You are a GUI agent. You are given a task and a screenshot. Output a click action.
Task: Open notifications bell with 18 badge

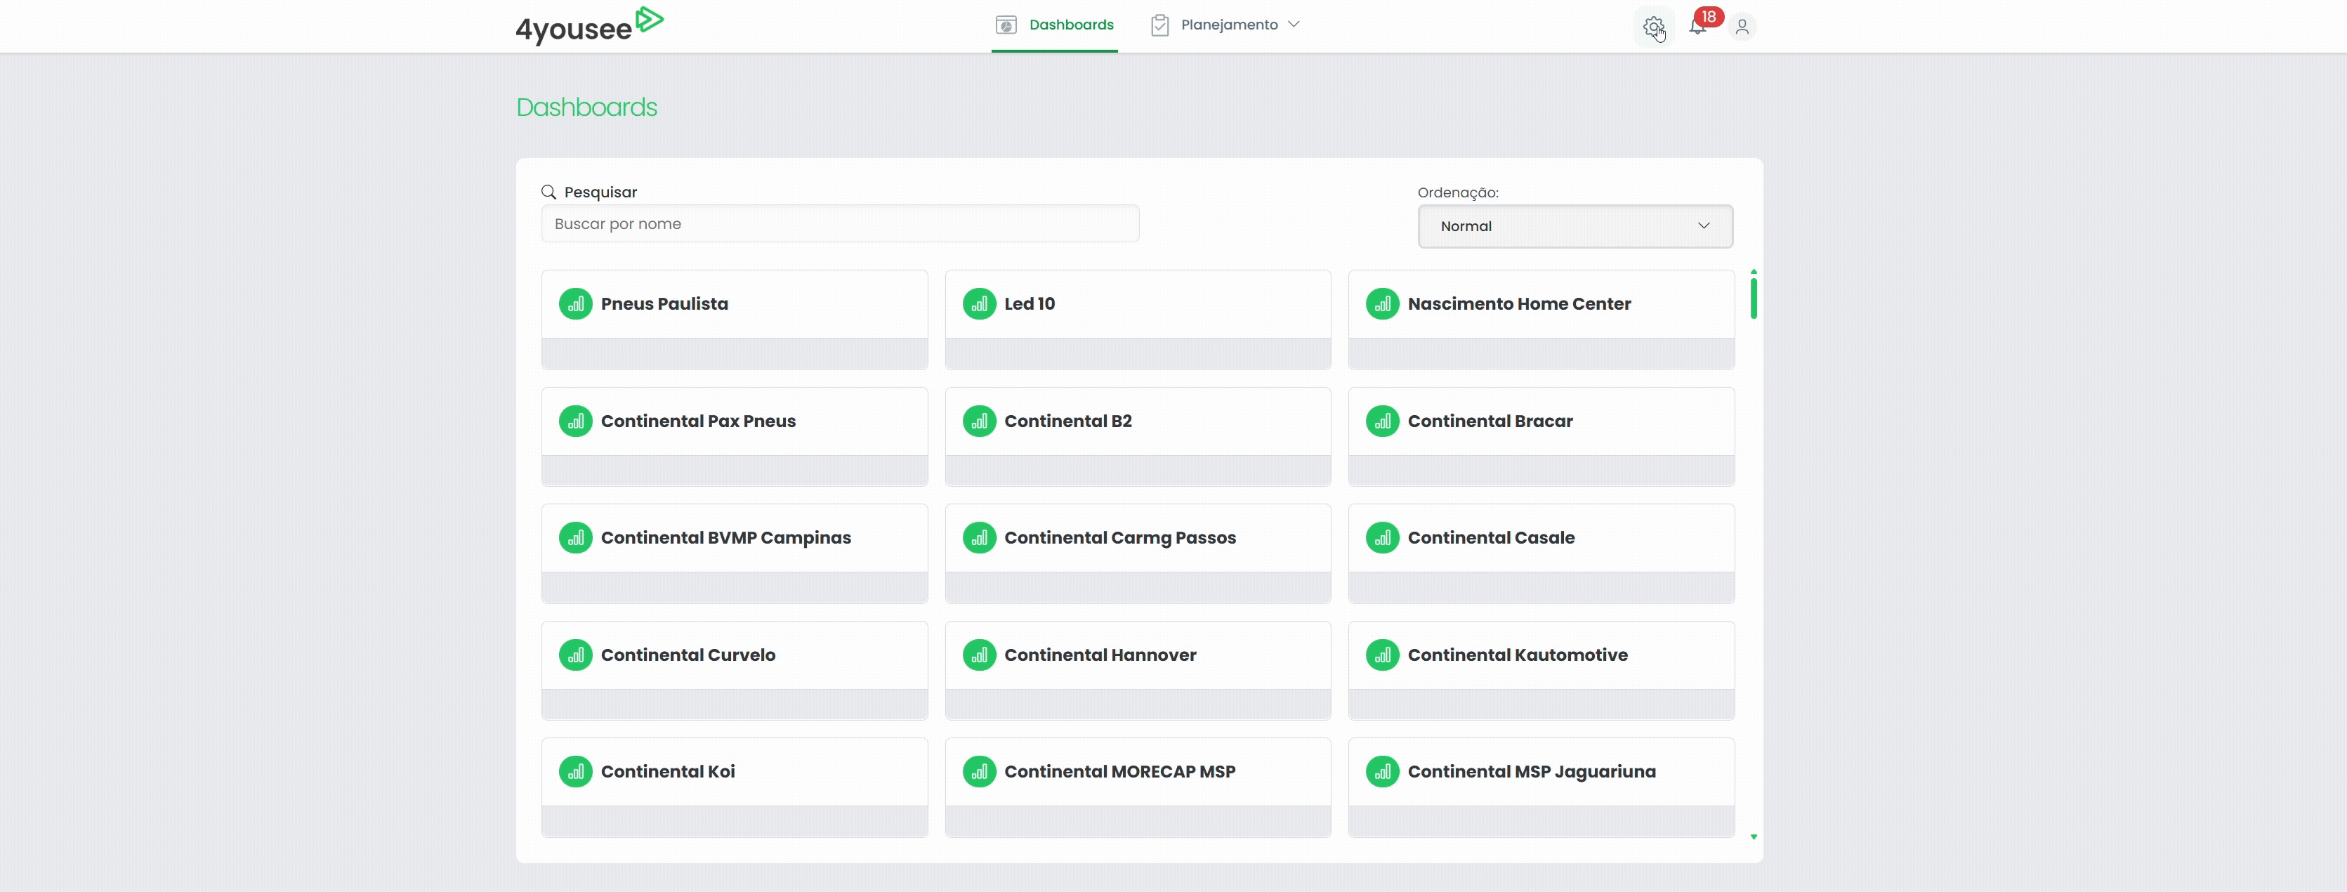[x=1697, y=27]
